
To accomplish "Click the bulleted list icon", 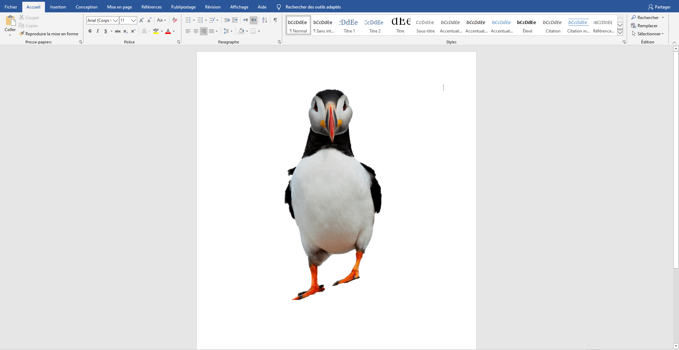I will pyautogui.click(x=188, y=20).
